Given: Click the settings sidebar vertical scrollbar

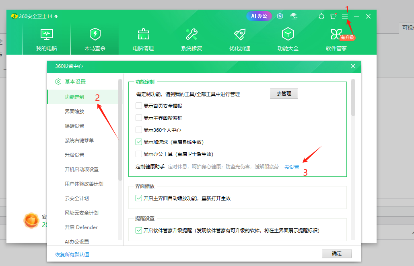Looking at the screenshot, I should 120,130.
